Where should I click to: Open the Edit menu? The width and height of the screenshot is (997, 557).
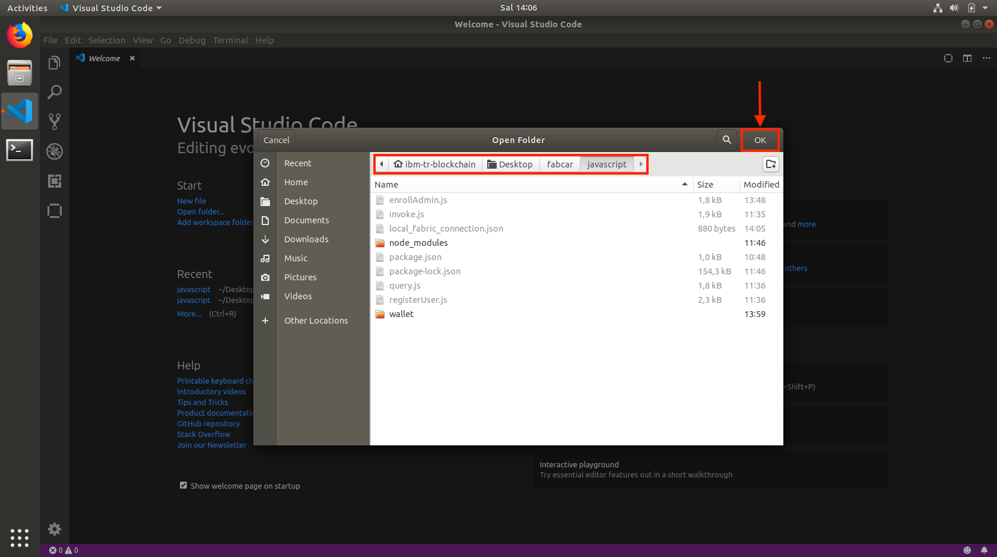73,40
